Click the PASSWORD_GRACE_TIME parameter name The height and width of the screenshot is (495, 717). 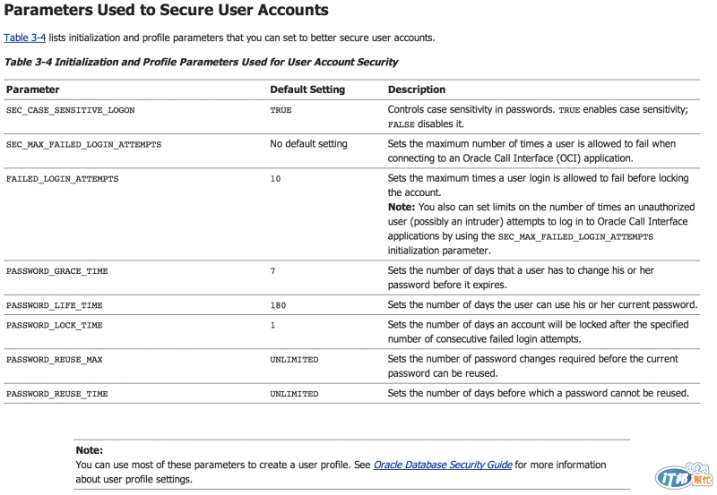coord(56,271)
